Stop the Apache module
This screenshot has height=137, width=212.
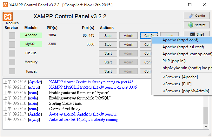[108, 36]
